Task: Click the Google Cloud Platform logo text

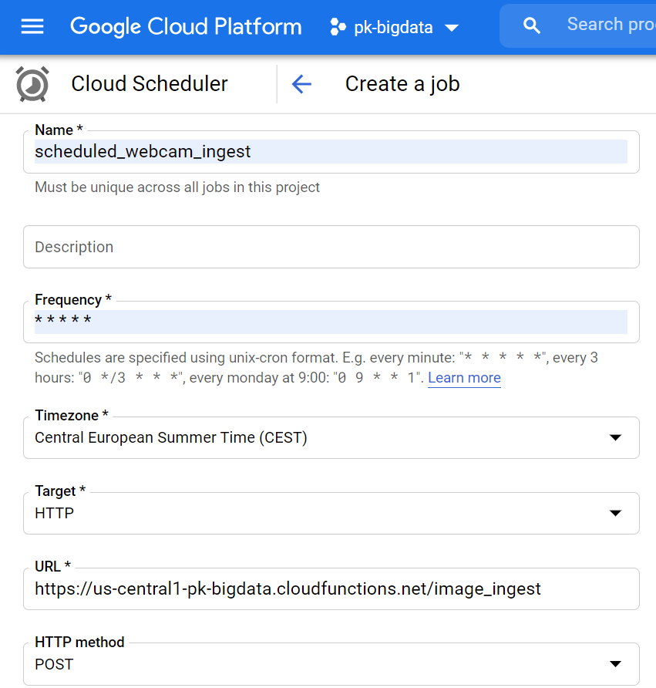Action: [186, 27]
